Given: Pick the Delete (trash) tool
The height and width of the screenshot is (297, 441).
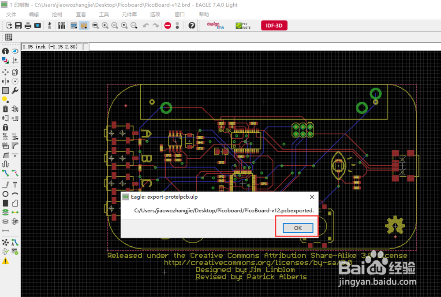Looking at the screenshot, I should tap(5, 109).
